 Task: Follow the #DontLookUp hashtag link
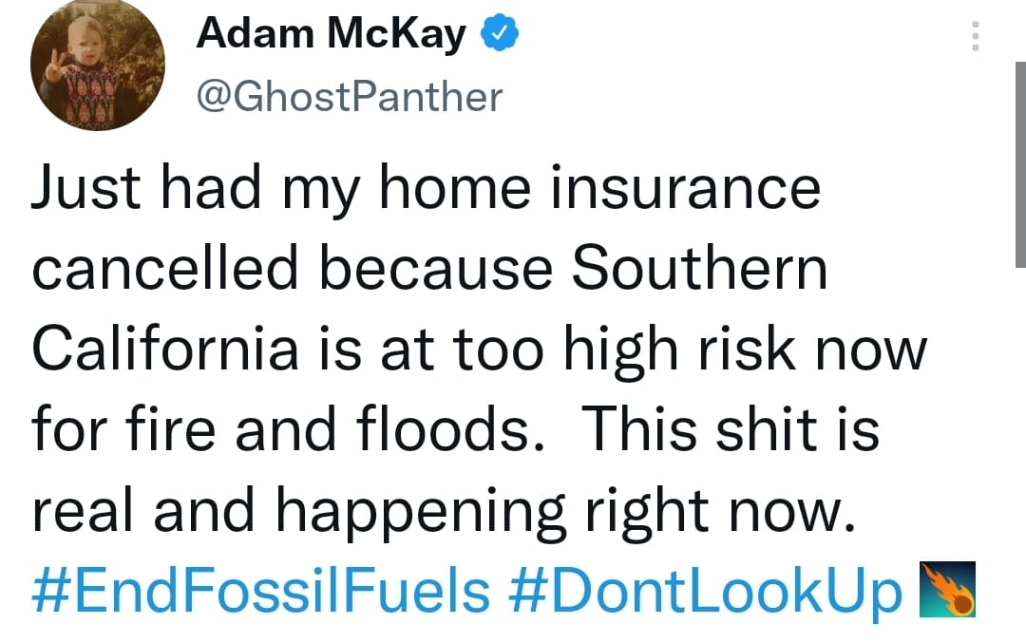[705, 591]
